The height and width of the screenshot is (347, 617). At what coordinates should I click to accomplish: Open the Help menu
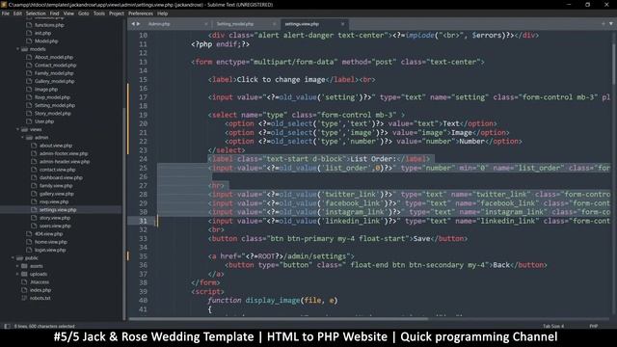[163, 13]
